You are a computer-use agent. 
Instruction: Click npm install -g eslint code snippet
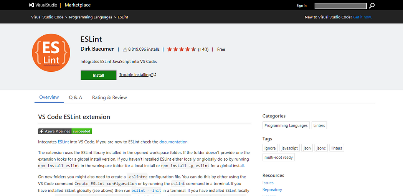pos(185,166)
